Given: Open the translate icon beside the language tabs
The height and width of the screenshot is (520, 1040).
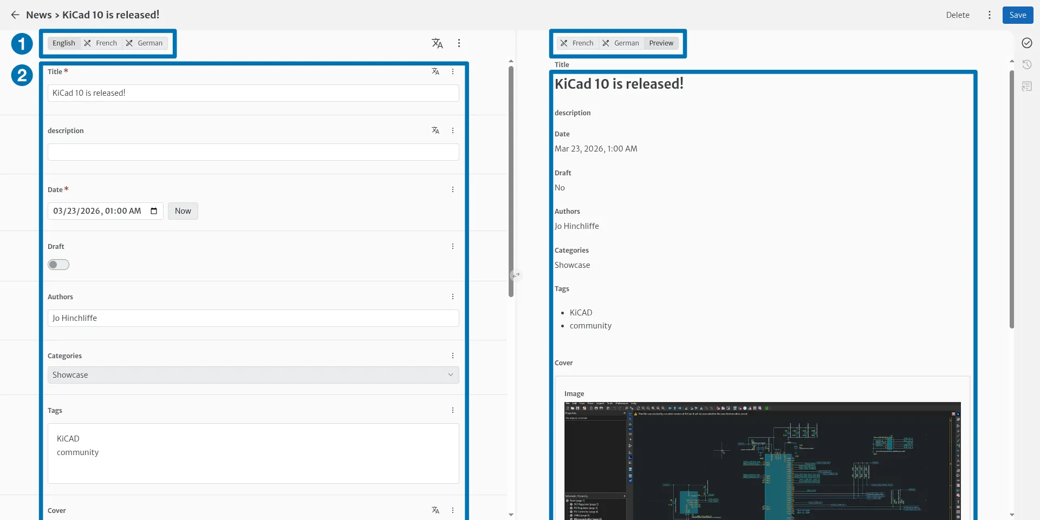Looking at the screenshot, I should tap(437, 43).
